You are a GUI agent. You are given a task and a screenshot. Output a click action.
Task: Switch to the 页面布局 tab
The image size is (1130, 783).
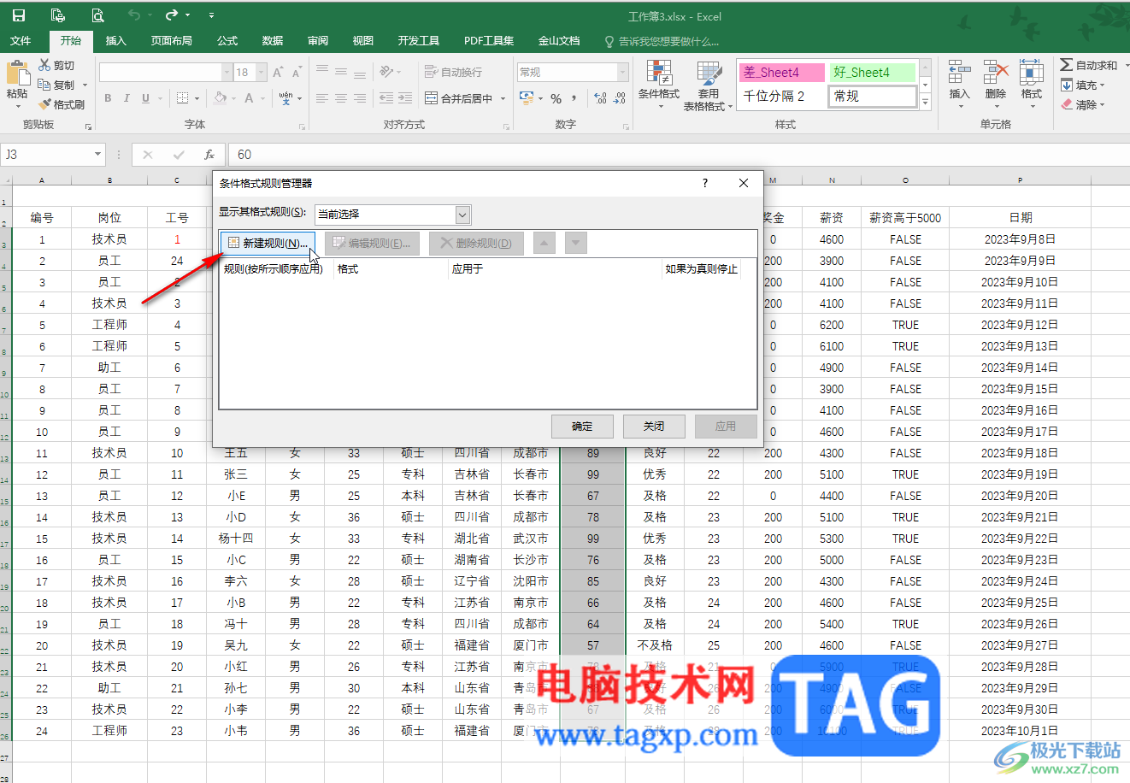pyautogui.click(x=172, y=41)
